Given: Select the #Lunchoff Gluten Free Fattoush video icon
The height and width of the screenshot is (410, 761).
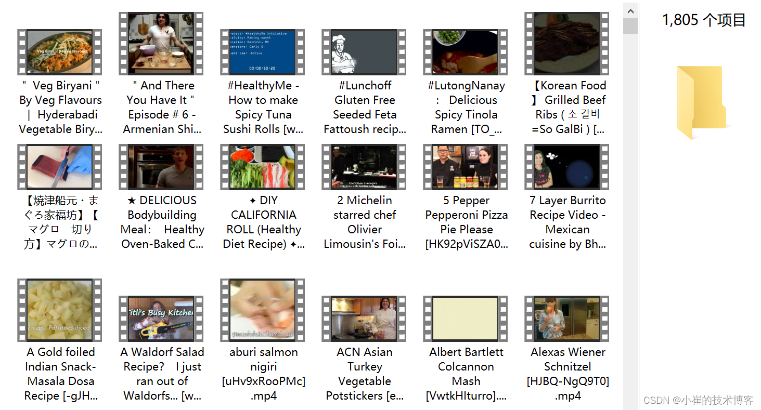Looking at the screenshot, I should (364, 52).
